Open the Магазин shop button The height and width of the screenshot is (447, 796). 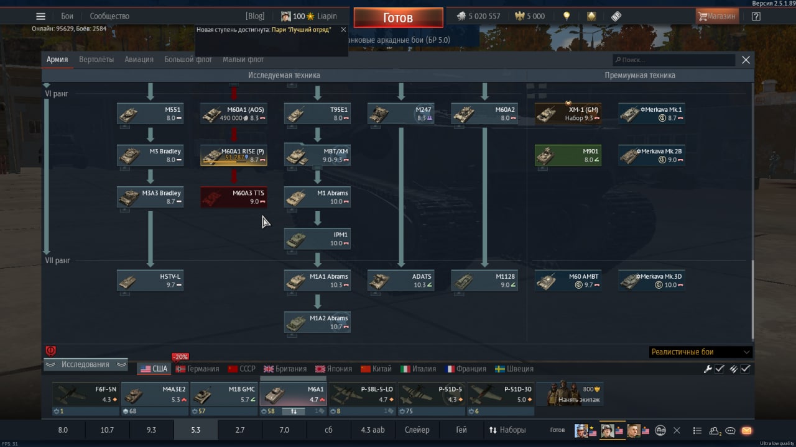coord(717,17)
